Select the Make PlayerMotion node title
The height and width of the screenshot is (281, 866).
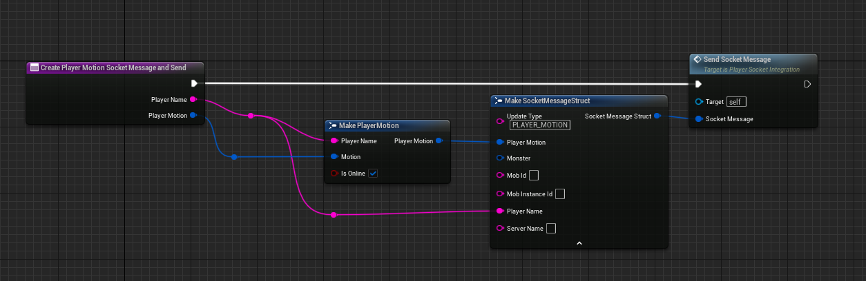pyautogui.click(x=369, y=125)
